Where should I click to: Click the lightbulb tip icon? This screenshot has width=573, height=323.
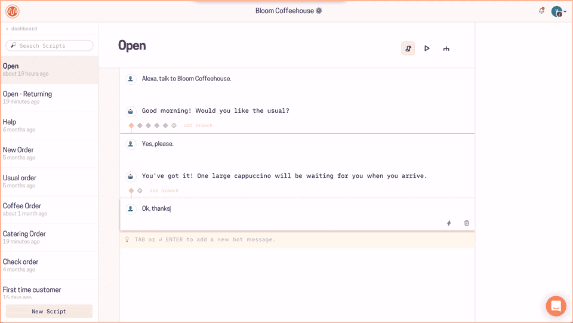coord(127,239)
